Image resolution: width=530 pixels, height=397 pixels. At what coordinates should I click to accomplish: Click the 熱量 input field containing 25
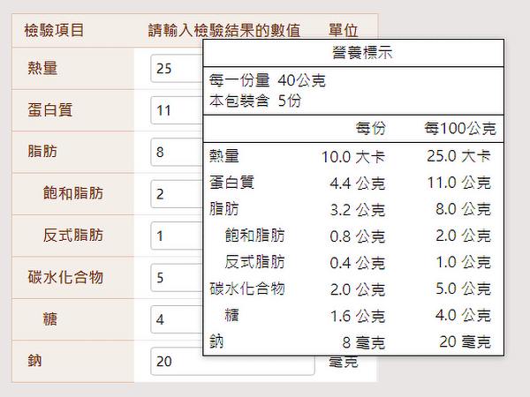177,68
